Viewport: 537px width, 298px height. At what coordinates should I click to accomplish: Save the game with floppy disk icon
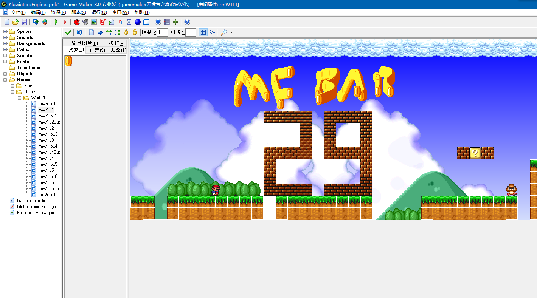point(24,22)
